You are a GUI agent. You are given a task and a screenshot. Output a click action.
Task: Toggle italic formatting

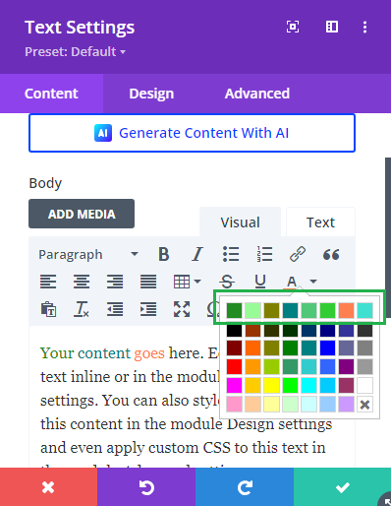click(197, 254)
